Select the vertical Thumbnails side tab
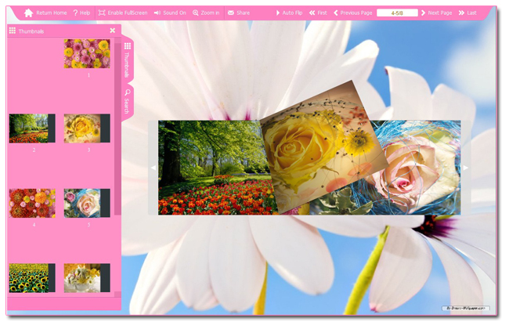Screen dimensions: 509x329 (x=127, y=60)
